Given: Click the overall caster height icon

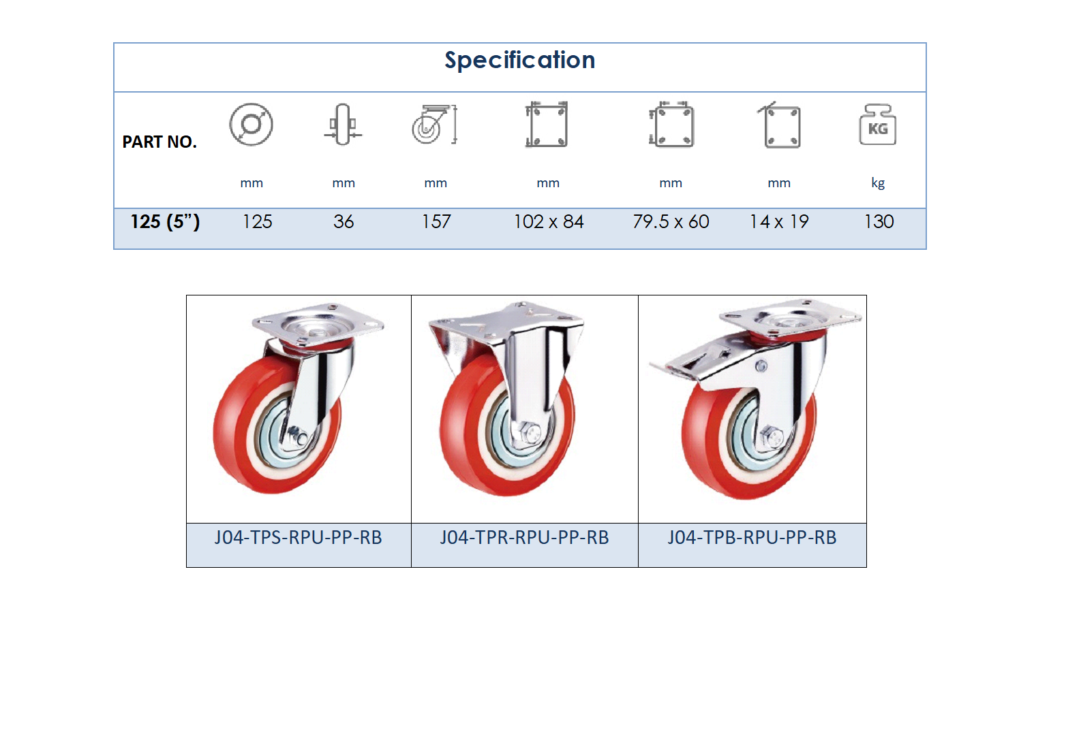Looking at the screenshot, I should pos(435,125).
